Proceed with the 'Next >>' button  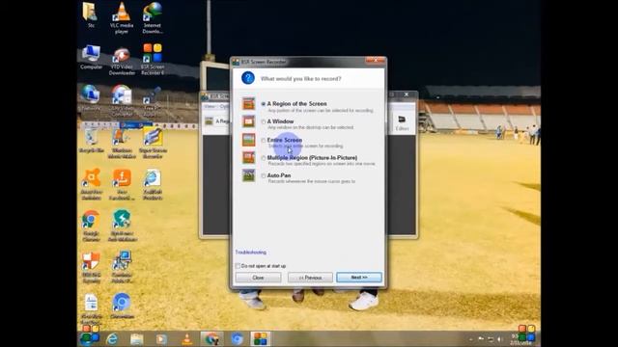pyautogui.click(x=359, y=278)
